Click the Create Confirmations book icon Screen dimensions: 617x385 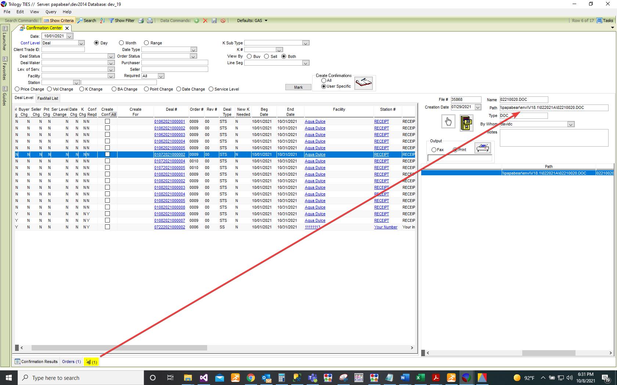(363, 83)
